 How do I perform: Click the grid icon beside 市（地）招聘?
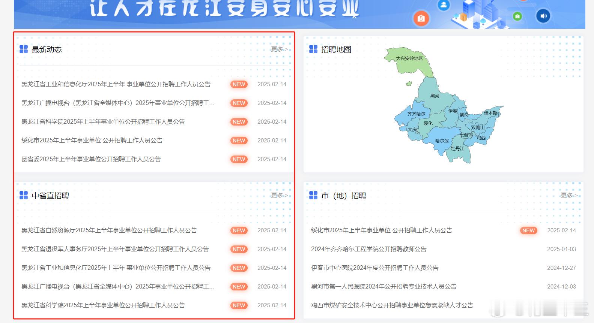tap(313, 195)
